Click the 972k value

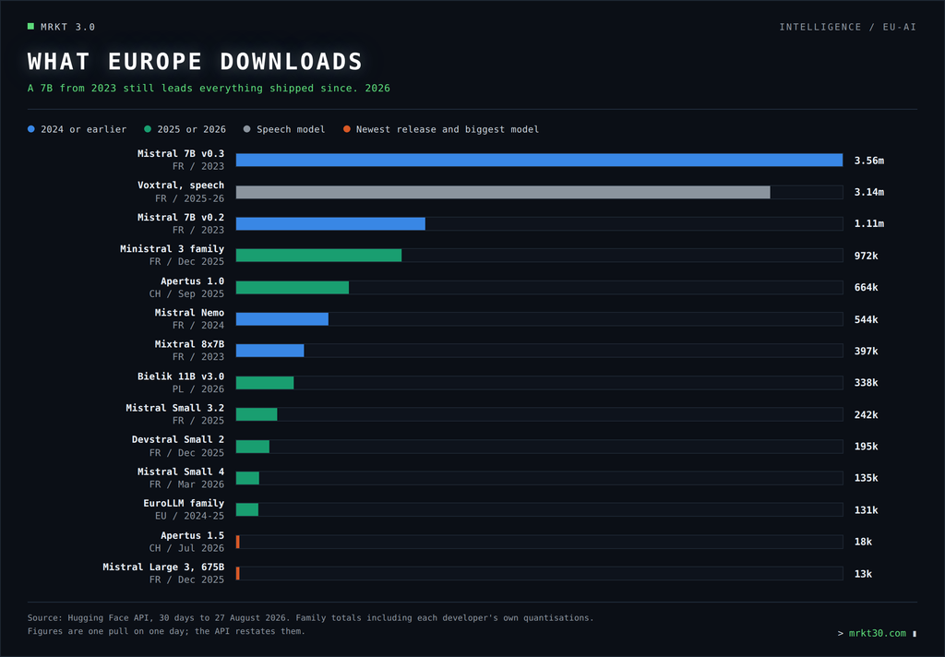click(866, 256)
